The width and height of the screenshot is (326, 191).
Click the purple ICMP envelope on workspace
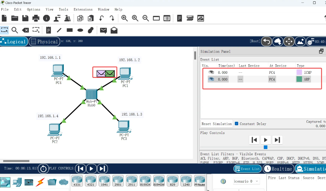(101, 74)
